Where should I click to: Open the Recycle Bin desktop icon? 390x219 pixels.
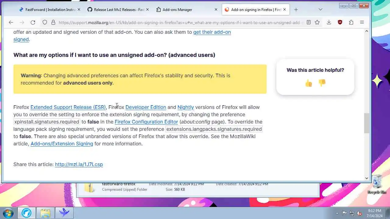(x=377, y=184)
